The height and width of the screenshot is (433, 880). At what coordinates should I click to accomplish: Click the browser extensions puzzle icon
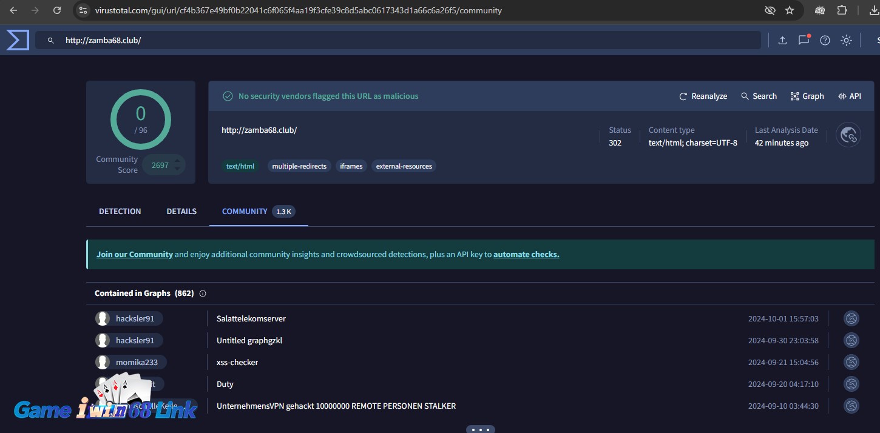[x=841, y=10]
